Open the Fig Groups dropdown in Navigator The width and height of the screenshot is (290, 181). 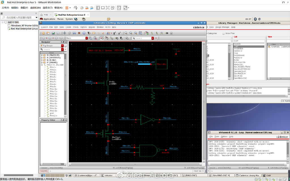(62, 46)
